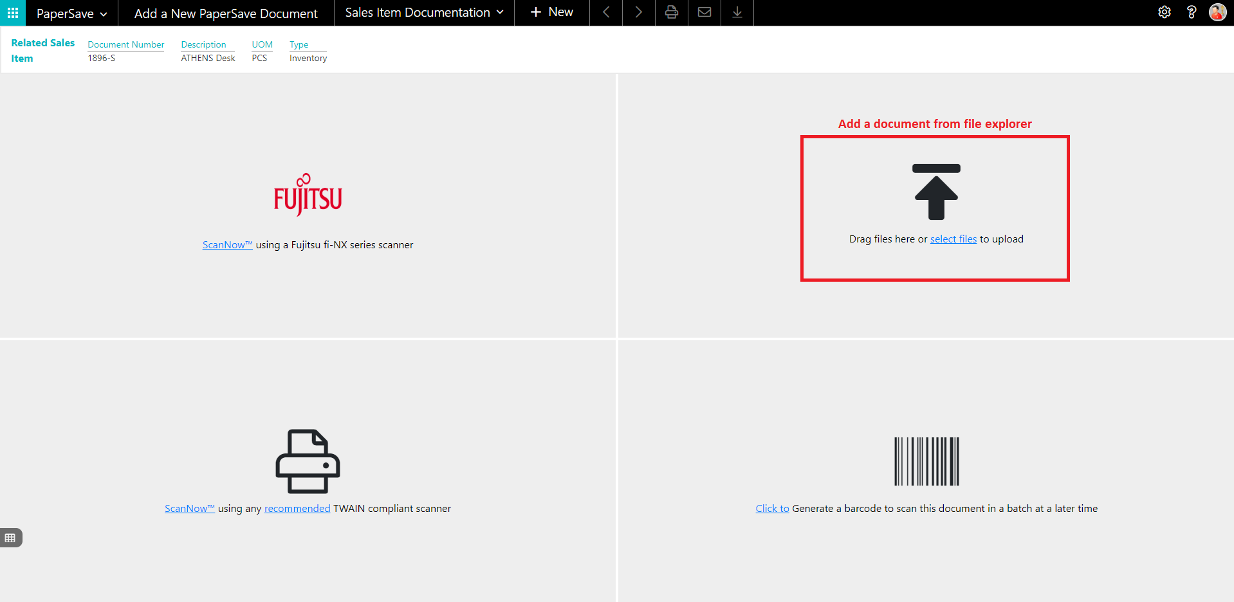Click 'Click to' generate barcode link
Screen dimensions: 1234x602
(x=772, y=509)
